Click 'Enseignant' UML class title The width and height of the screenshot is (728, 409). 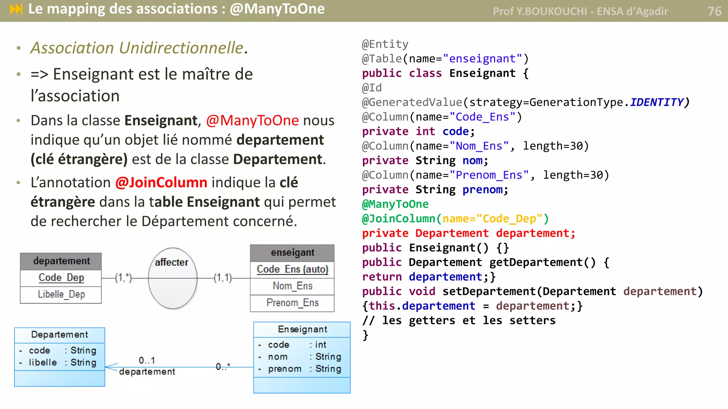click(302, 329)
